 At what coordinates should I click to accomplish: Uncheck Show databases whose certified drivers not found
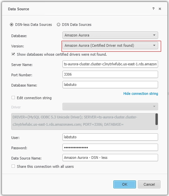[13, 54]
